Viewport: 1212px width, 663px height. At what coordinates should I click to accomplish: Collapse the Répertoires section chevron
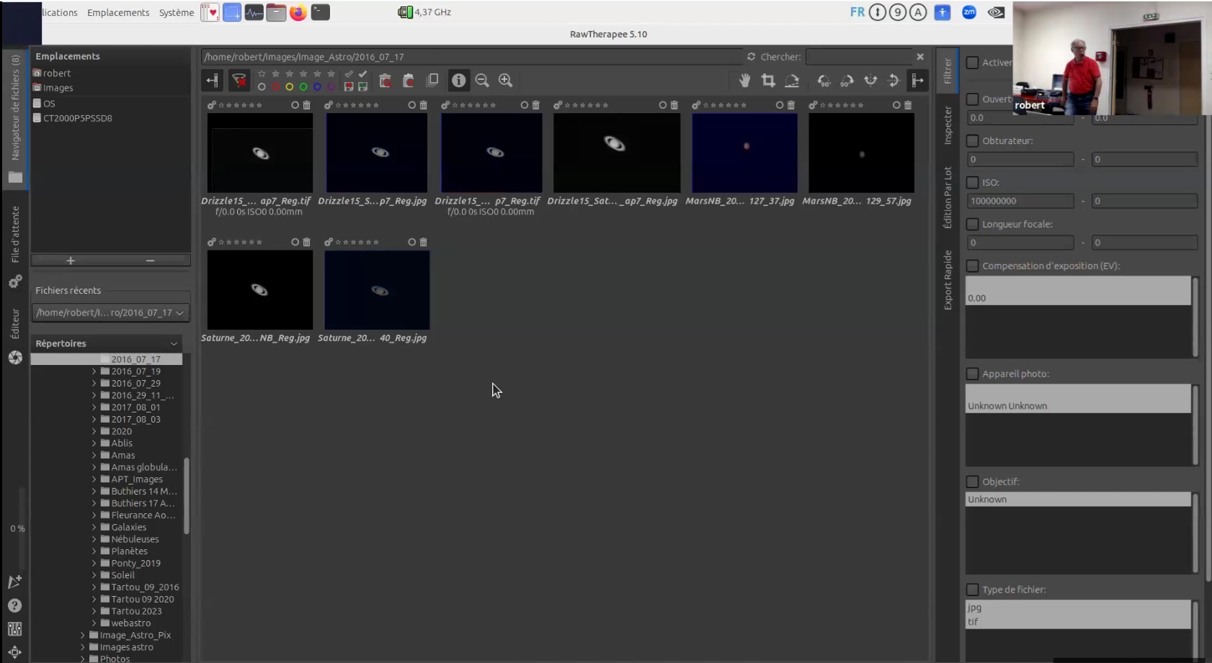[174, 343]
